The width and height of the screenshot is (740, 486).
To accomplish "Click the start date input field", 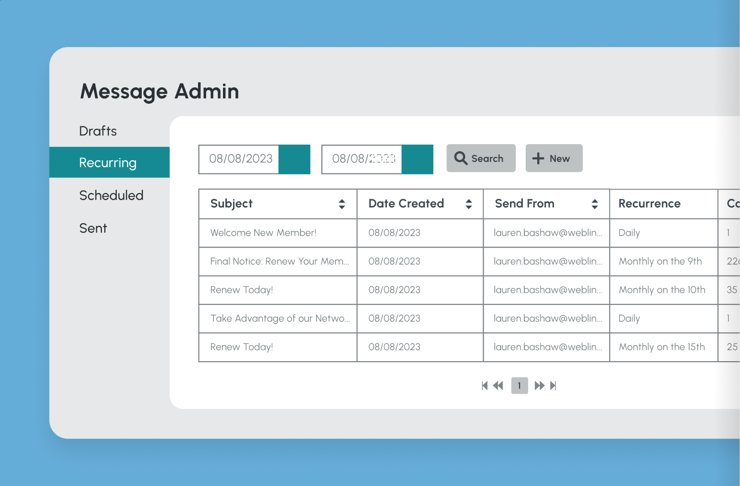I will (239, 159).
